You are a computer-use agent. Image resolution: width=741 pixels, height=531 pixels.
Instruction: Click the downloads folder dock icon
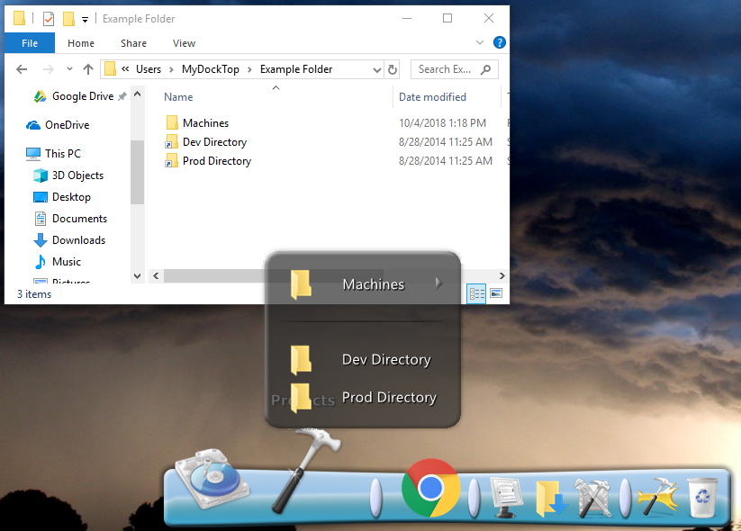coord(549,498)
